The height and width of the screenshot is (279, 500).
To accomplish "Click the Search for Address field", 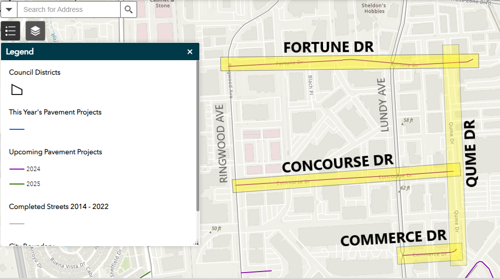I will coord(69,9).
